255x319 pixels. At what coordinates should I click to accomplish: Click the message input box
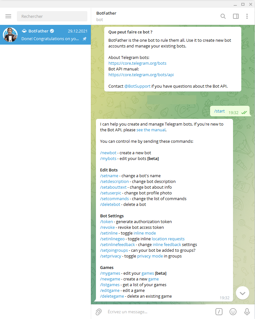click(159, 312)
